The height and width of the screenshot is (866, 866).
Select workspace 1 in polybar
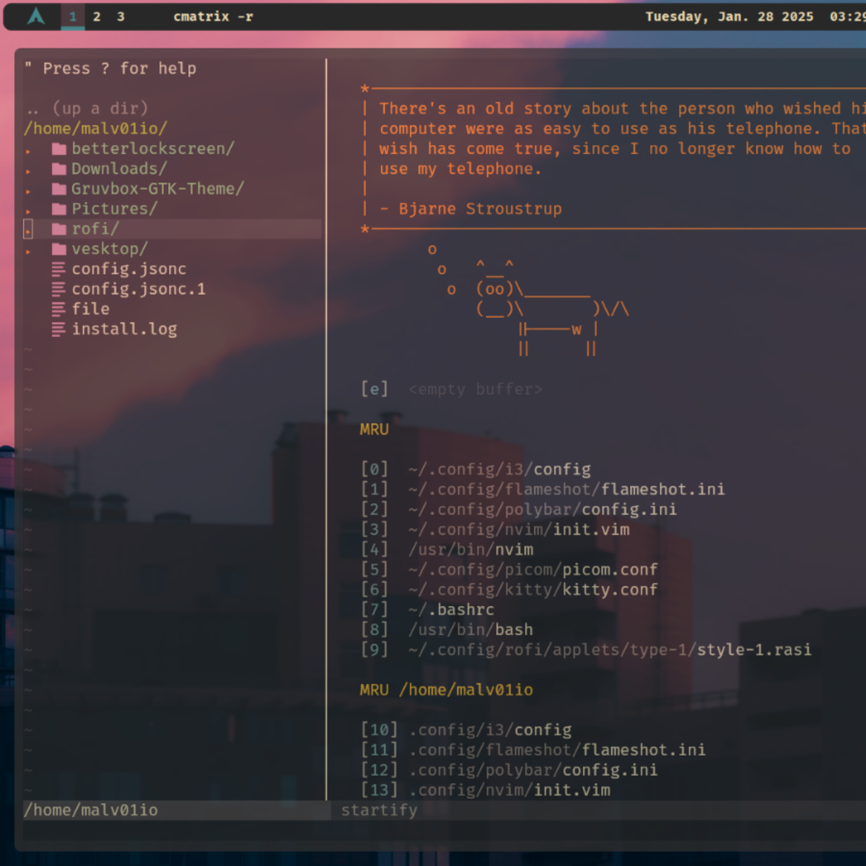coord(73,16)
